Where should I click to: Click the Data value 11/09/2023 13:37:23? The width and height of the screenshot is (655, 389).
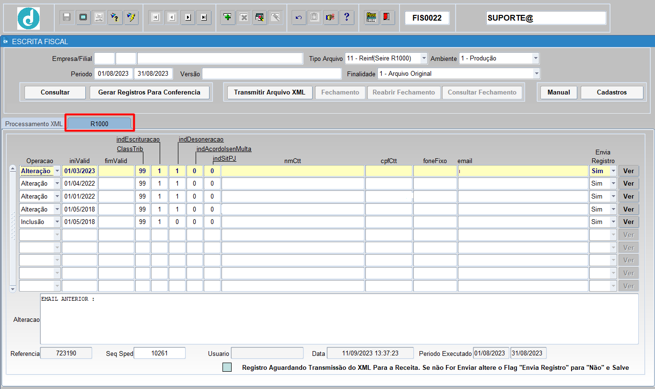coord(370,354)
